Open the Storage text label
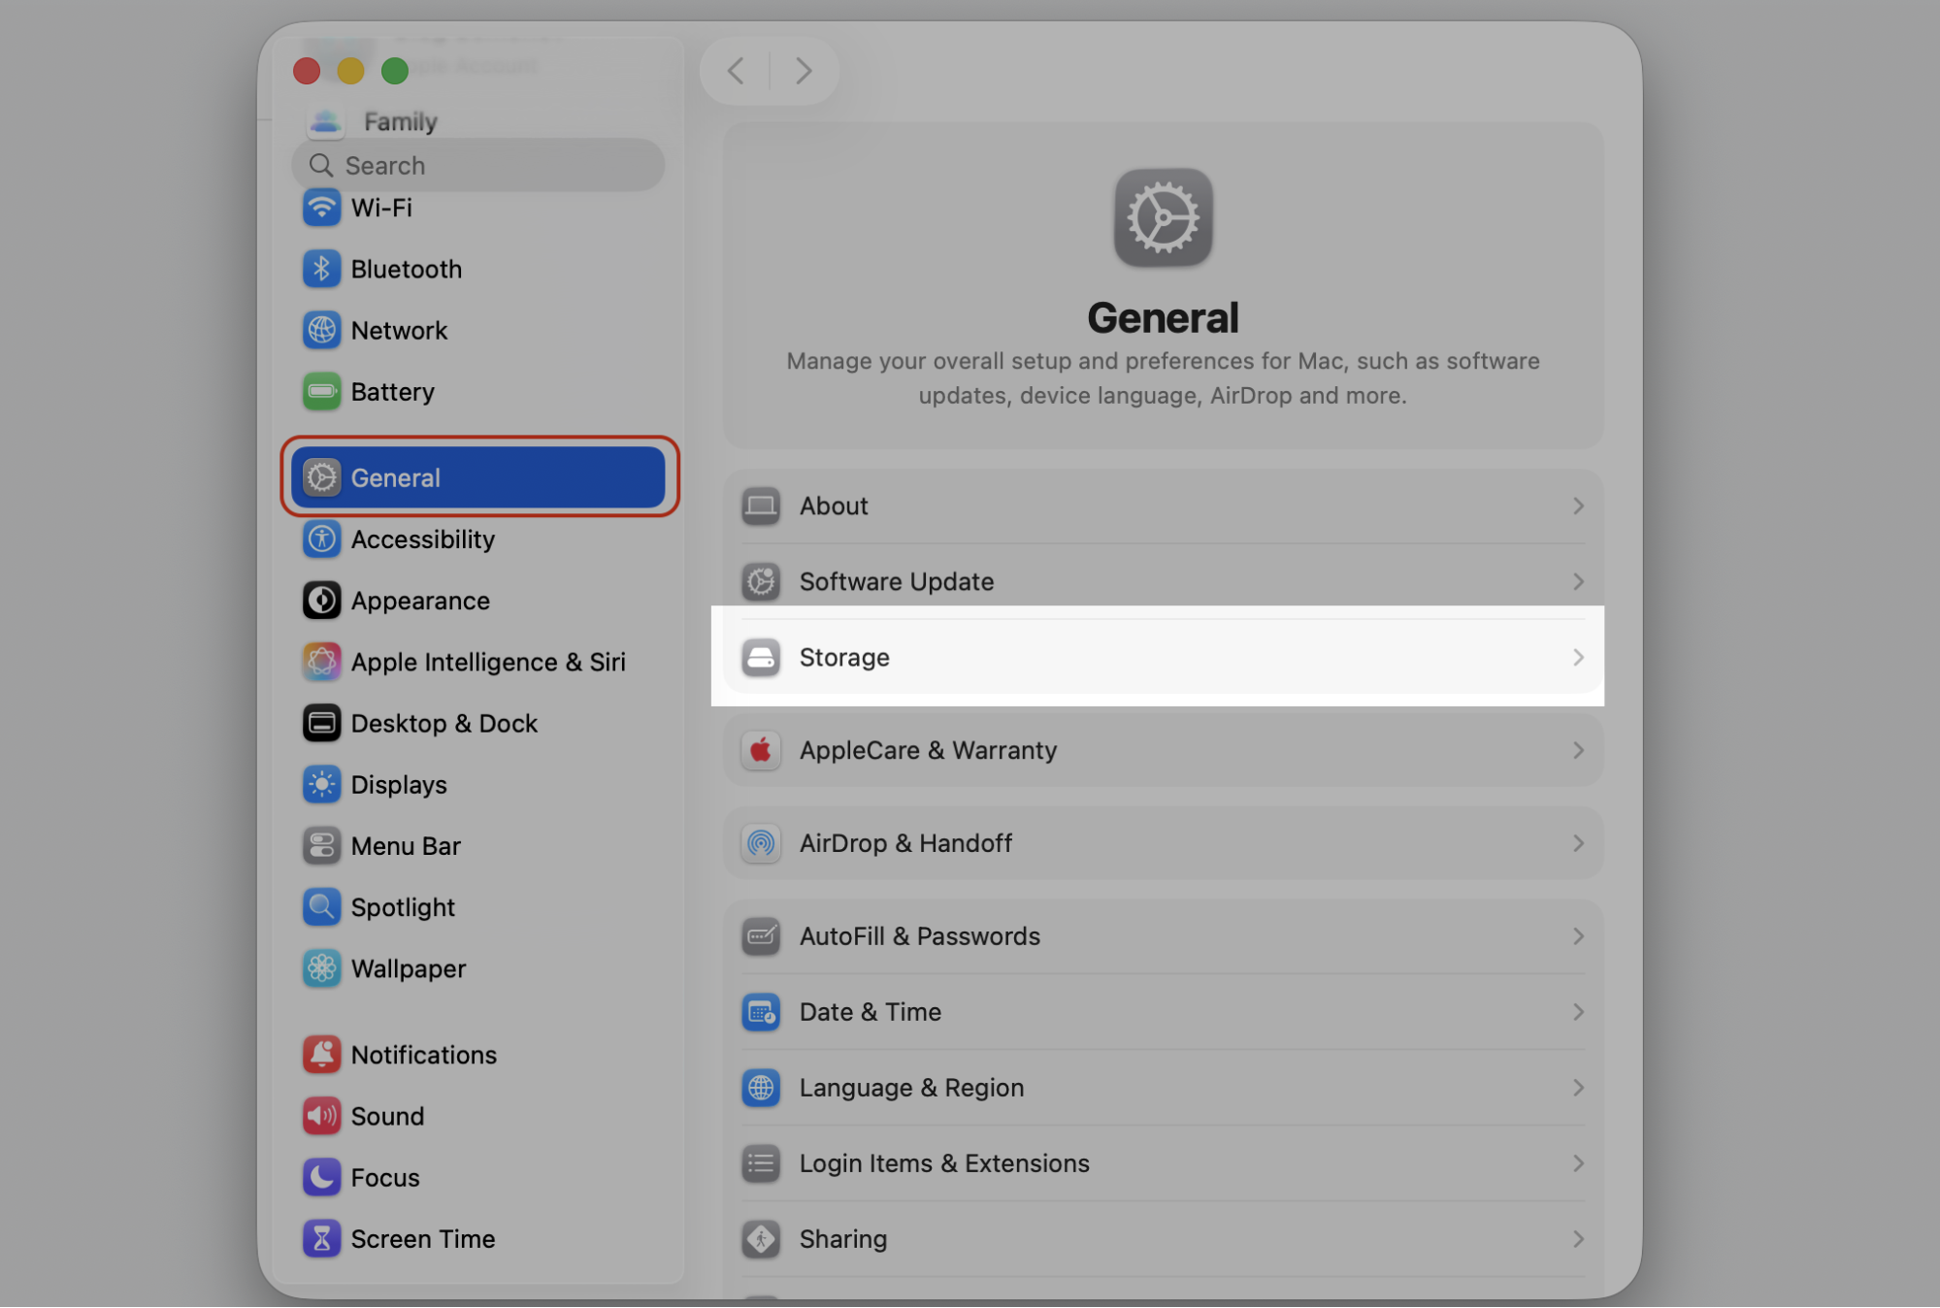 tap(844, 657)
